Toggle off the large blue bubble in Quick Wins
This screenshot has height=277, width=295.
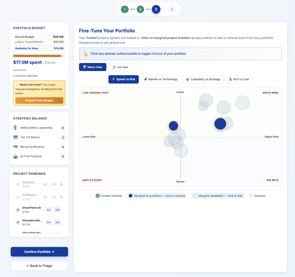click(x=220, y=124)
